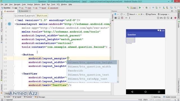Screen dimensions: 180x101
Task: Select @dimen/btn_question_height suggestion
Action: click(92, 62)
